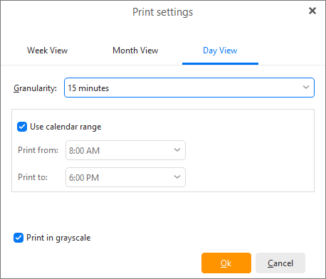
Task: Open the Granularity combo box showing 15 minutes
Action: (189, 88)
